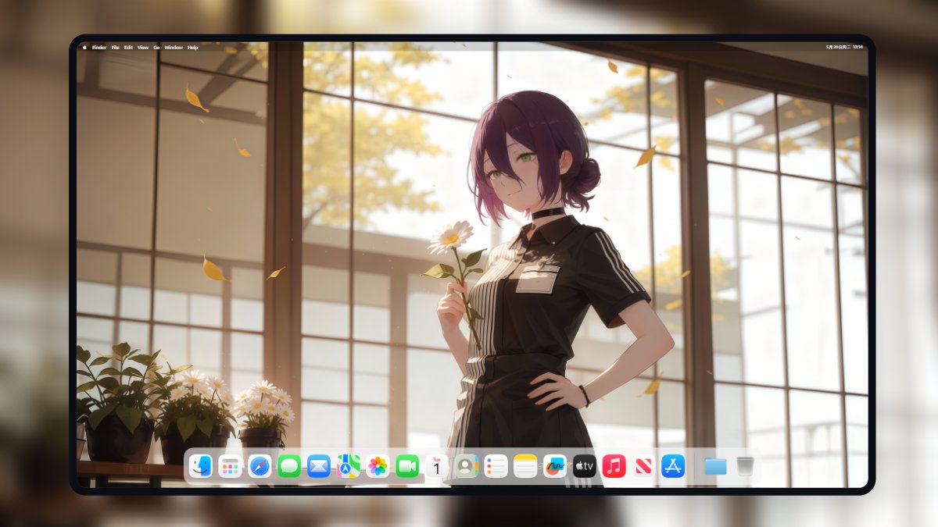
Task: Open the Freeform app
Action: pyautogui.click(x=554, y=466)
